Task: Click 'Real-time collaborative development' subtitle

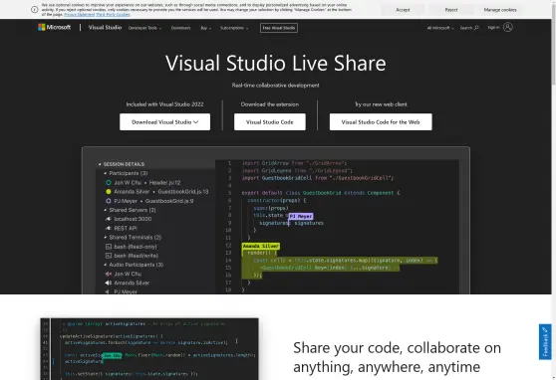Action: pos(276,85)
